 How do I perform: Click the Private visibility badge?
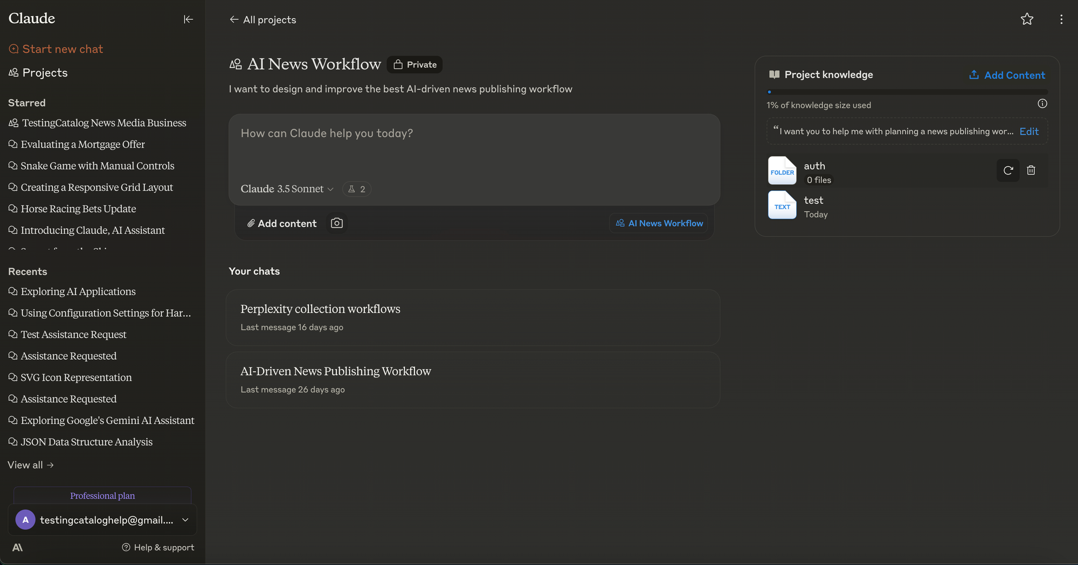414,65
